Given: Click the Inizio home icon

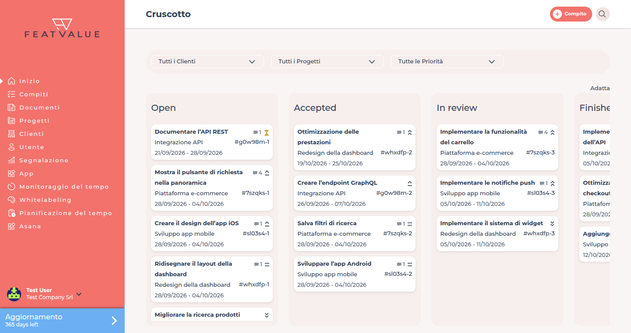Looking at the screenshot, I should [x=11, y=81].
